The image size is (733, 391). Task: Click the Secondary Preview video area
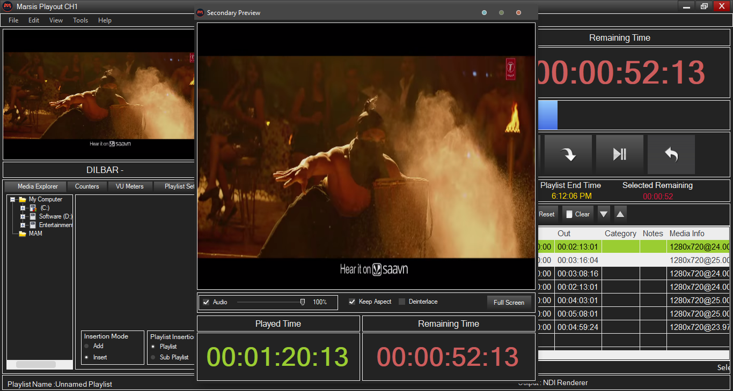[366, 156]
